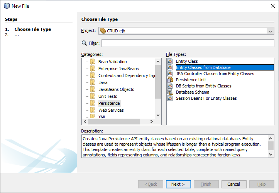Open the Project dropdown arrow

point(271,31)
